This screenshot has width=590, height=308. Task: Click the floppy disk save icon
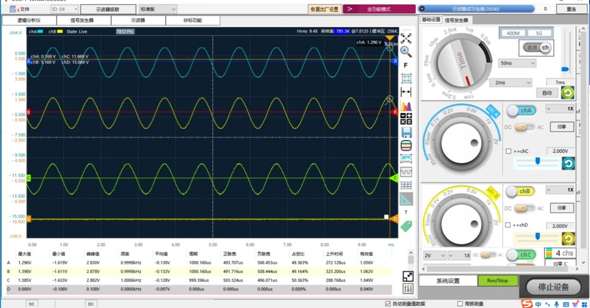tap(406, 132)
